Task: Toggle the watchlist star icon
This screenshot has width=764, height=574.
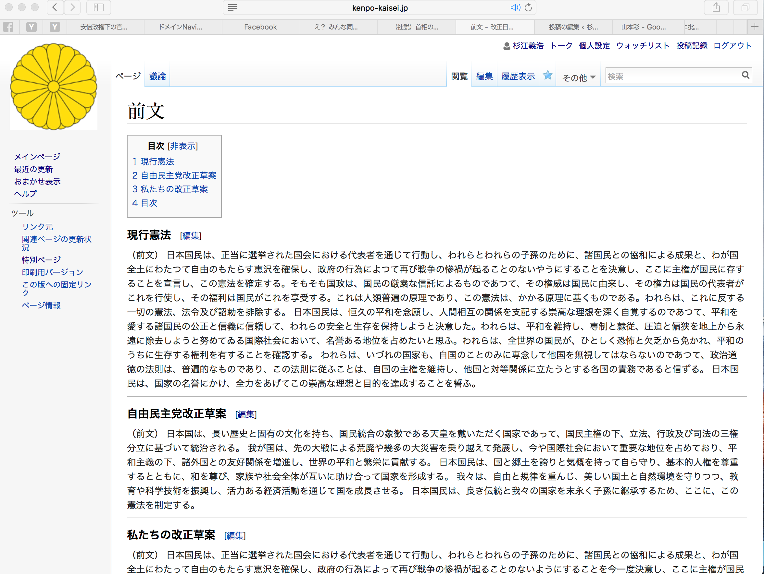Action: coord(547,76)
